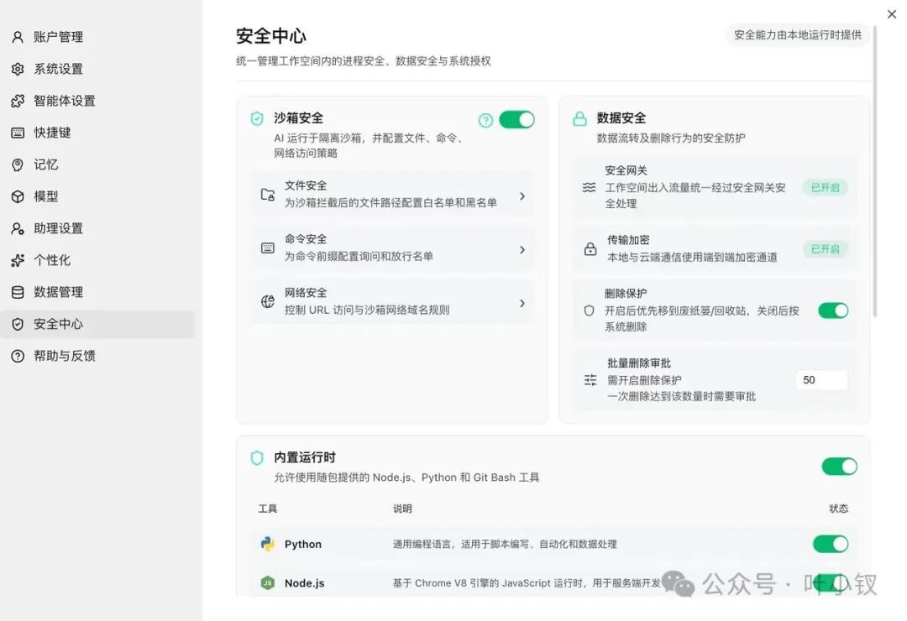Click the 文件安全 title text
Screen dimensions: 907x621
tap(306, 185)
